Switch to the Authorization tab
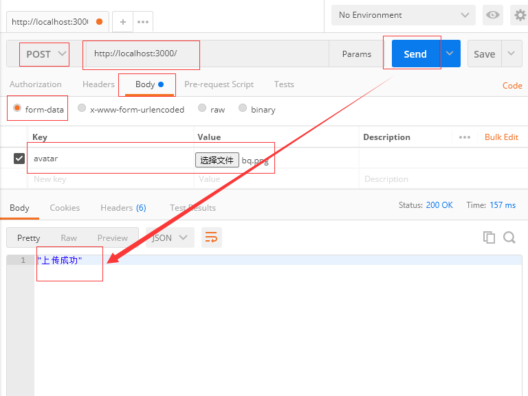 (36, 84)
